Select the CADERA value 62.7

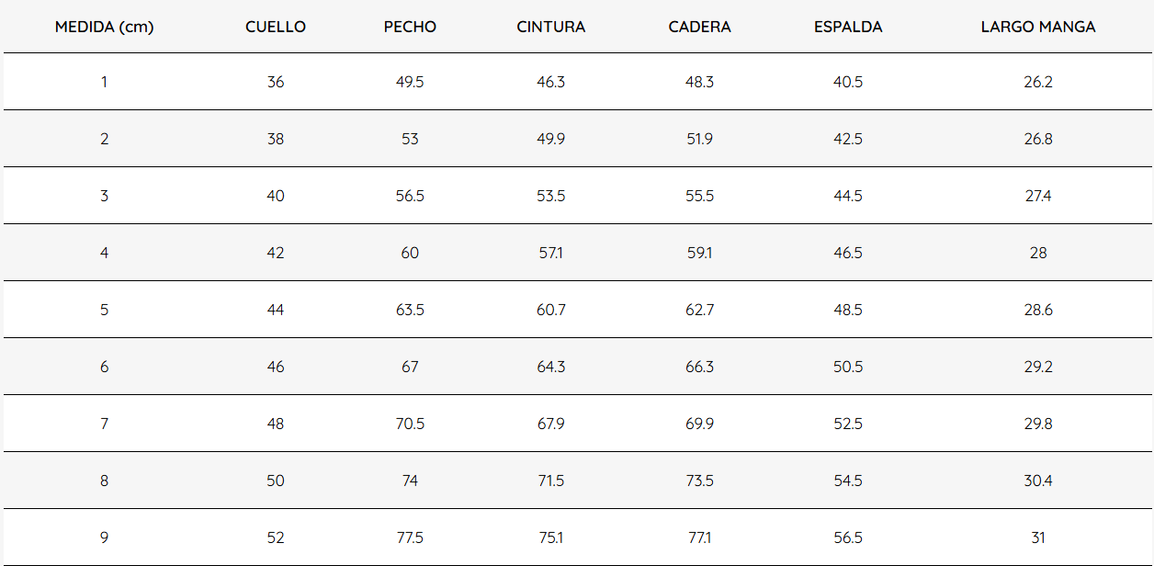coord(700,310)
